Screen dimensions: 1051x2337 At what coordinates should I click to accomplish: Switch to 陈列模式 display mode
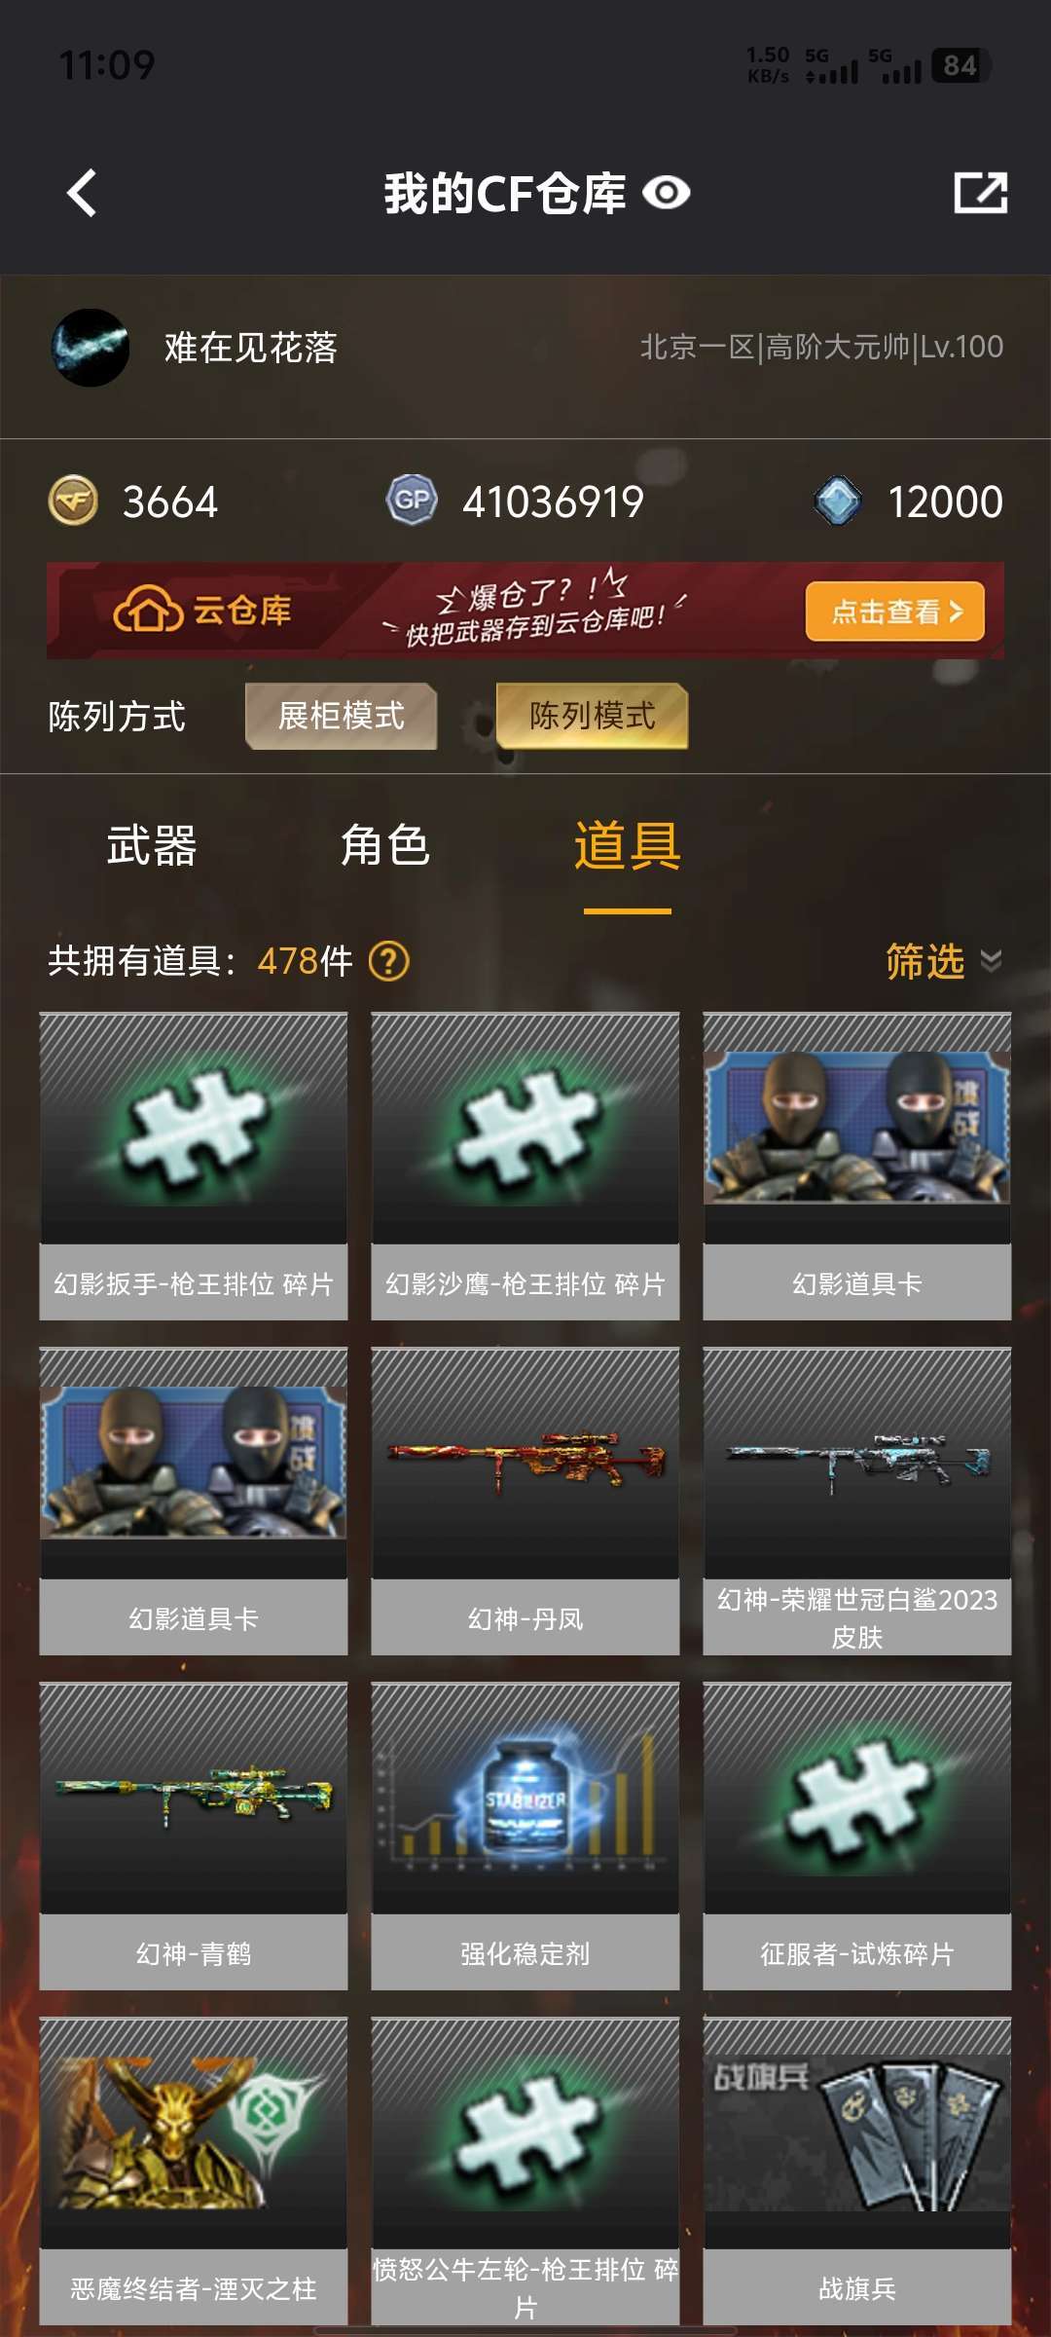[592, 716]
